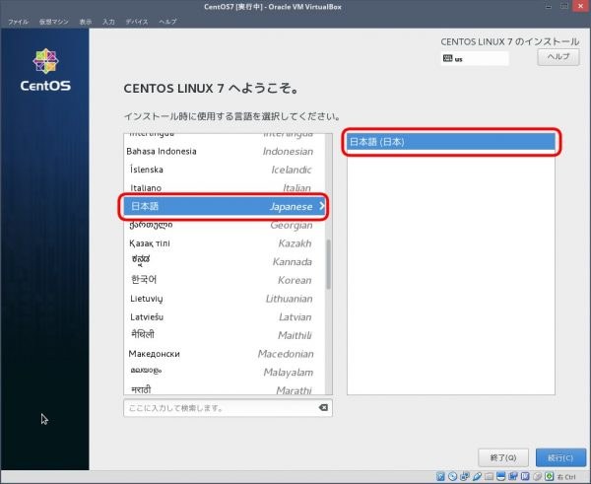Screen dimensions: 591x484
Task: Open the ファイル menu
Action: pos(18,22)
